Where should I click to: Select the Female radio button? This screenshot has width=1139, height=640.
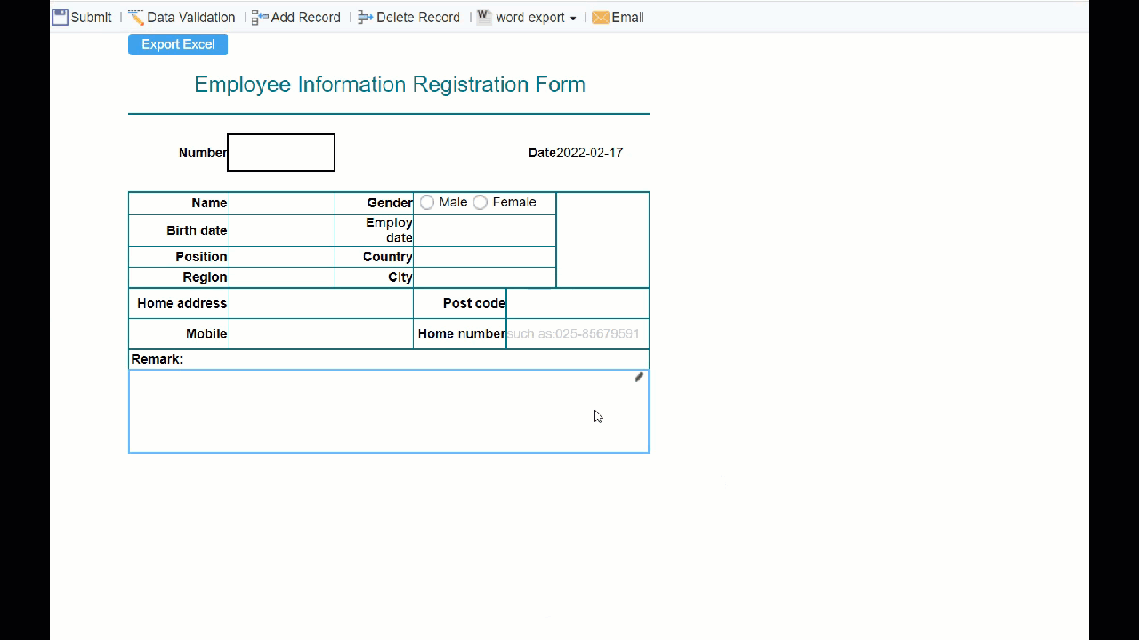coord(480,202)
